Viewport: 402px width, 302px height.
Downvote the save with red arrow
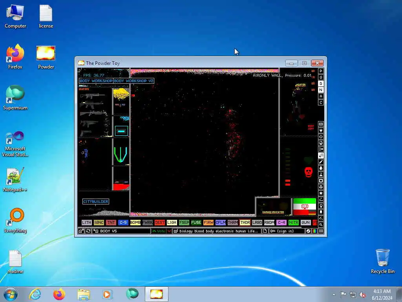click(169, 231)
